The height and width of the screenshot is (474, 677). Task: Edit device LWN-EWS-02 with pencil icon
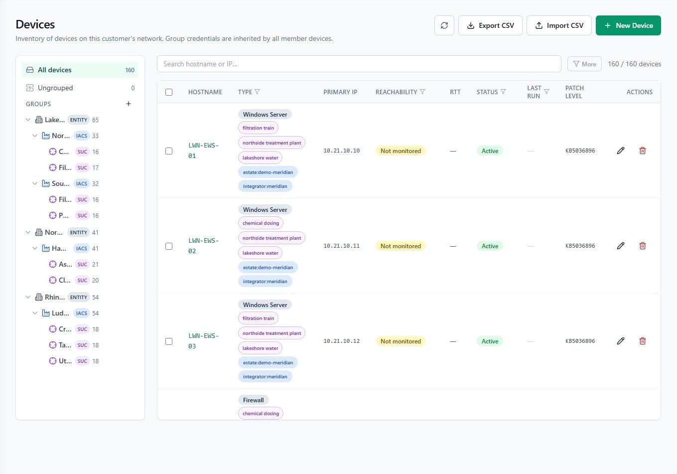click(621, 246)
